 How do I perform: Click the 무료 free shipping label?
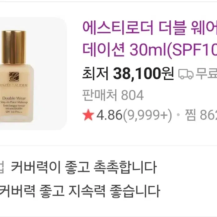coord(206,74)
